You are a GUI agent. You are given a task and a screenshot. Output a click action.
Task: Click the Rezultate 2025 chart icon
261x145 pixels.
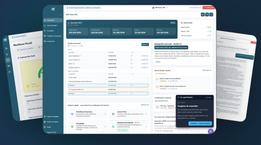pos(69,23)
